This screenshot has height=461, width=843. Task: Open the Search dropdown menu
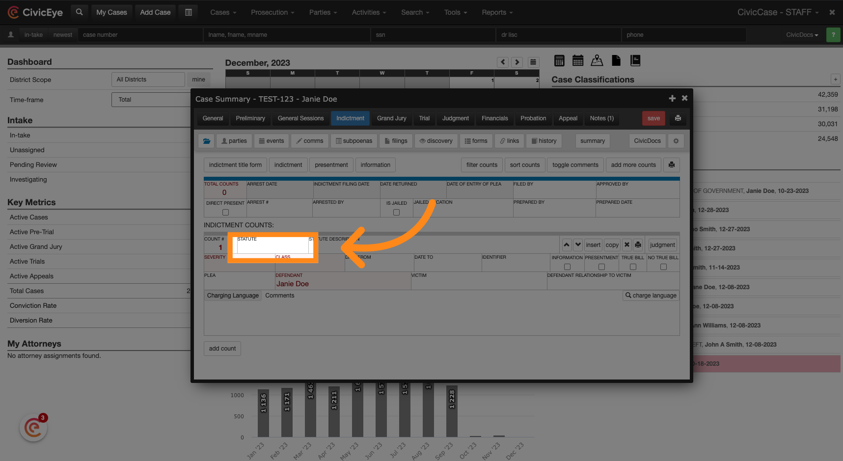415,12
